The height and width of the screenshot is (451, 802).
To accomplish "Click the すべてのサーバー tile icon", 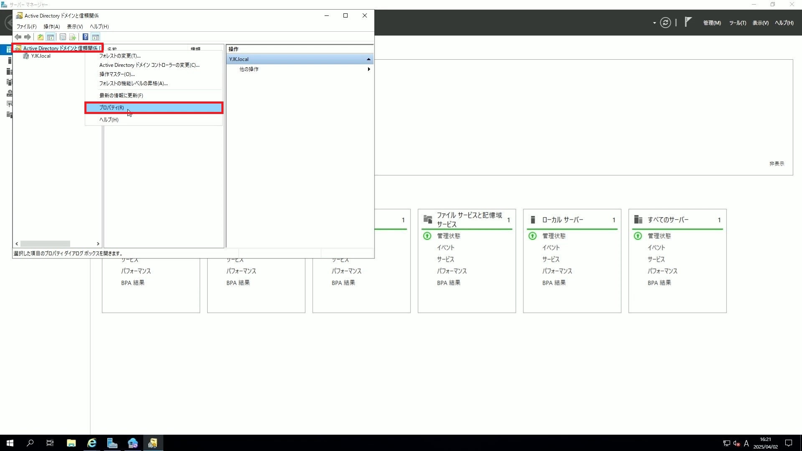I will [x=638, y=219].
